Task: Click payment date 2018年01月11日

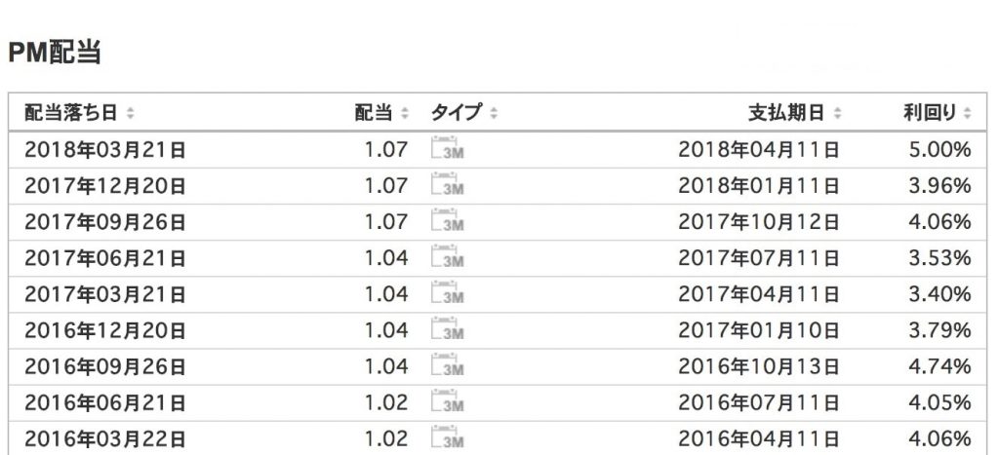Action: [758, 186]
